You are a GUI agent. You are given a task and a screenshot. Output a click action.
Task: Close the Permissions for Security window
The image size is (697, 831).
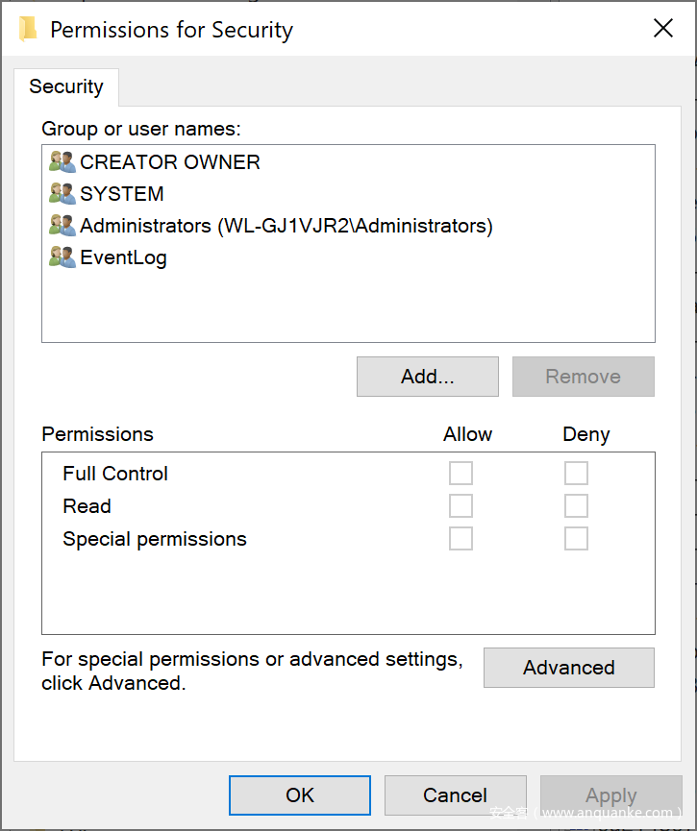[663, 29]
